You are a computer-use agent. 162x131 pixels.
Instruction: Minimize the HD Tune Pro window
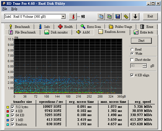point(148,4)
